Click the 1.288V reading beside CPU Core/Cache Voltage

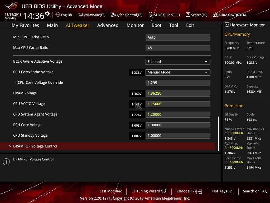coord(137,72)
